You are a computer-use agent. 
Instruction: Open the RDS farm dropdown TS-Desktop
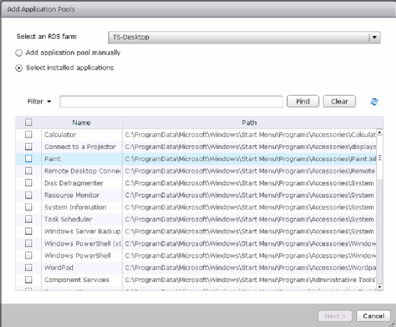tap(244, 37)
